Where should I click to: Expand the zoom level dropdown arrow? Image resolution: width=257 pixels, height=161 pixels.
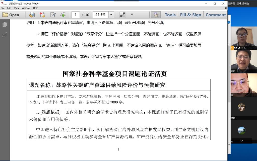click(111, 15)
